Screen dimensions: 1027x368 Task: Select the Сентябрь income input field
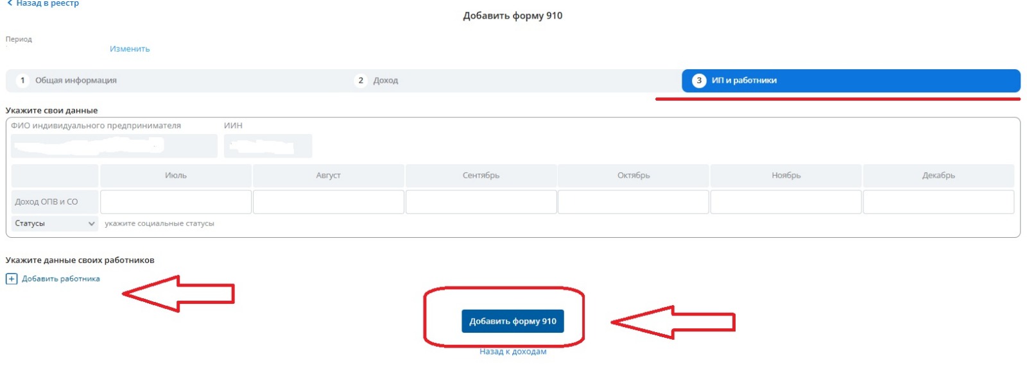[x=481, y=202]
